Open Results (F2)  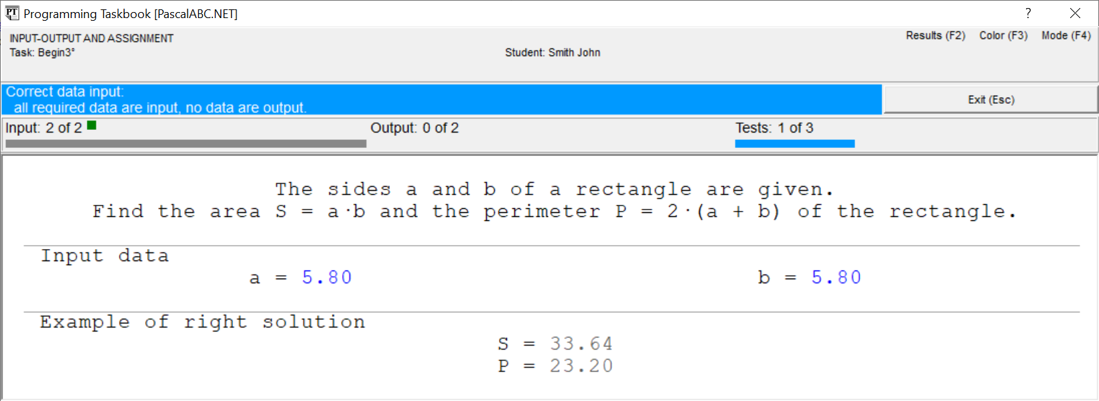coord(936,35)
